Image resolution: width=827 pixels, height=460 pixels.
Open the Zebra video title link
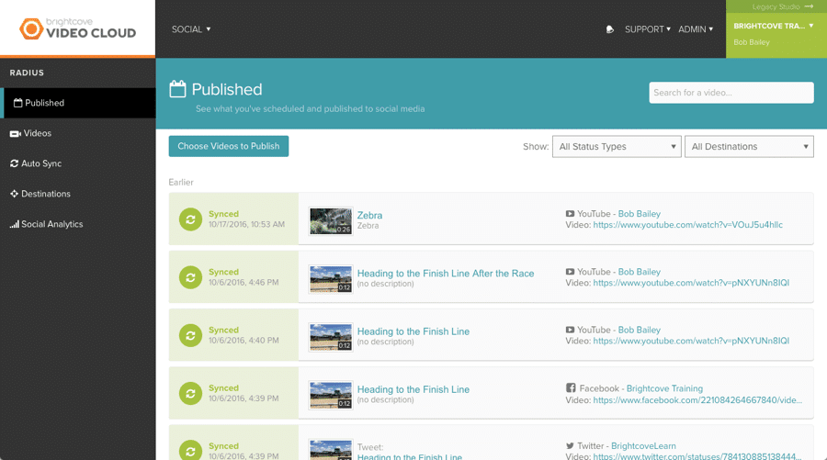pyautogui.click(x=369, y=215)
